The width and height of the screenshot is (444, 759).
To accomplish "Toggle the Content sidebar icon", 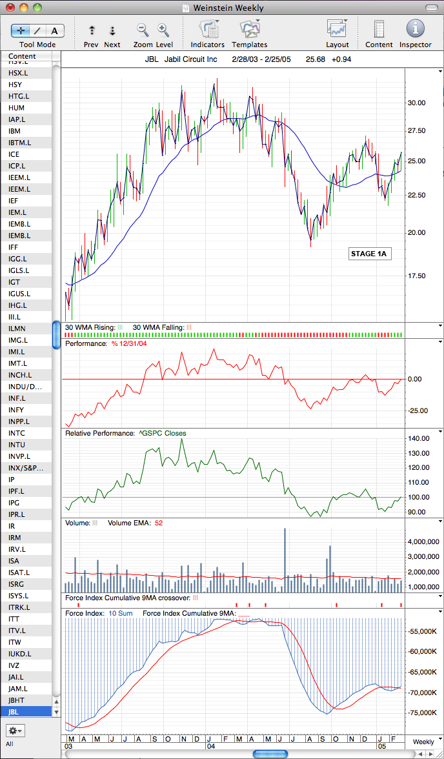I will pyautogui.click(x=379, y=29).
